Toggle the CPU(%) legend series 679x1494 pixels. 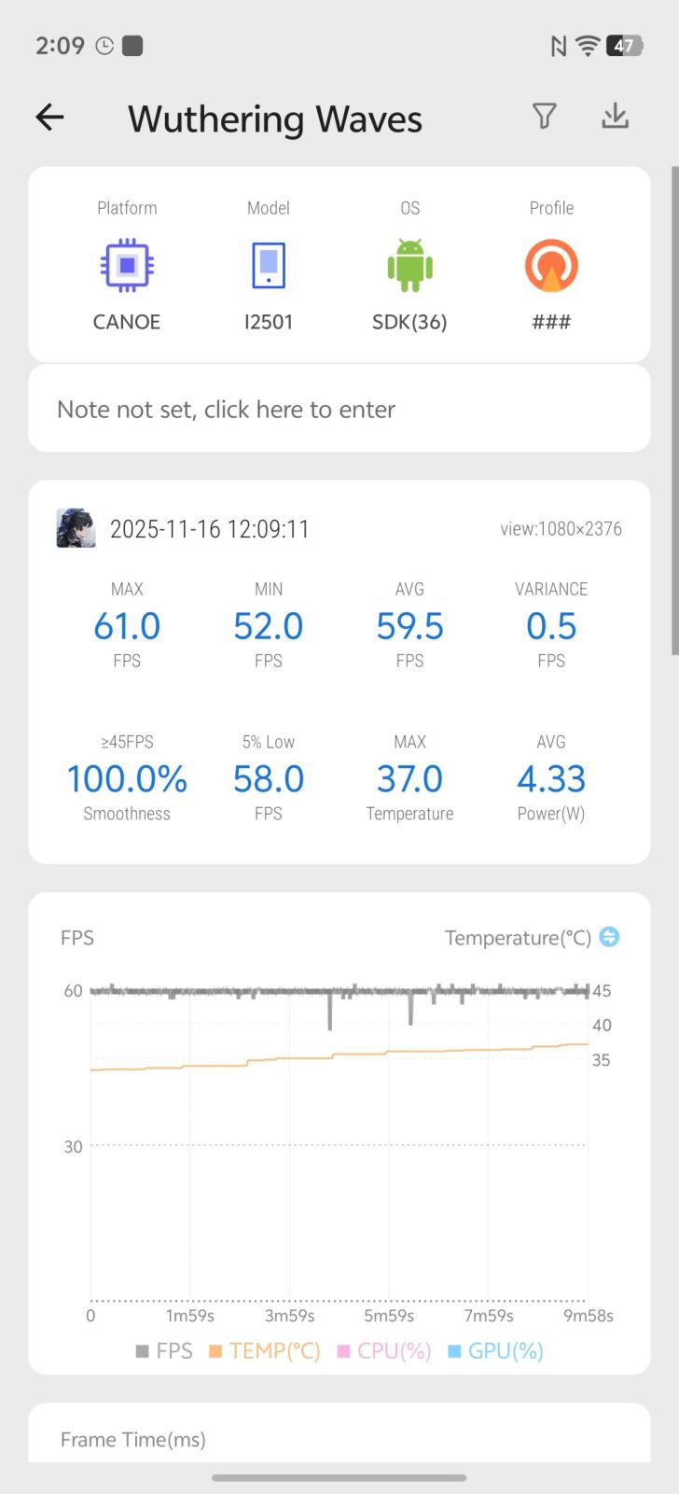point(384,1350)
